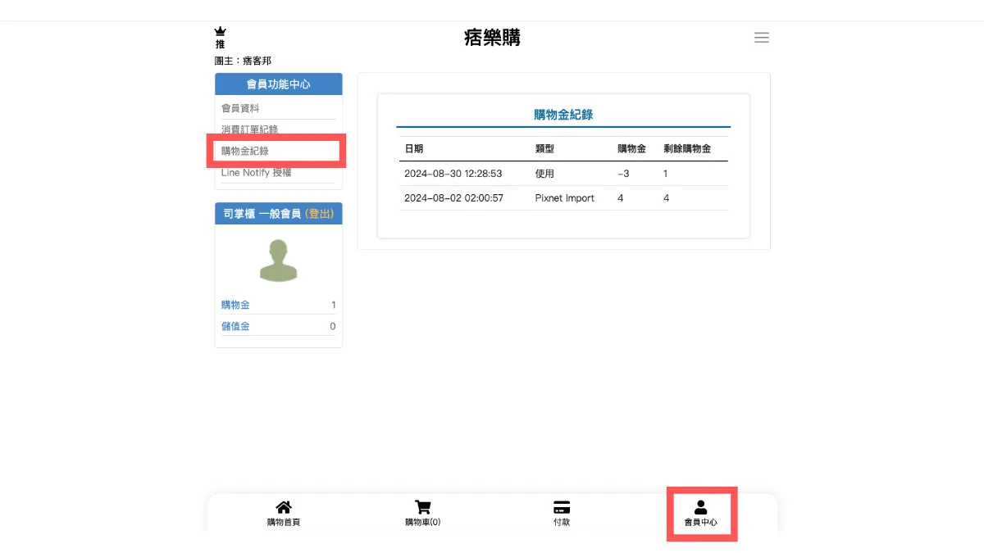Click the 痞樂購 site title
Image resolution: width=984 pixels, height=553 pixels.
click(492, 38)
